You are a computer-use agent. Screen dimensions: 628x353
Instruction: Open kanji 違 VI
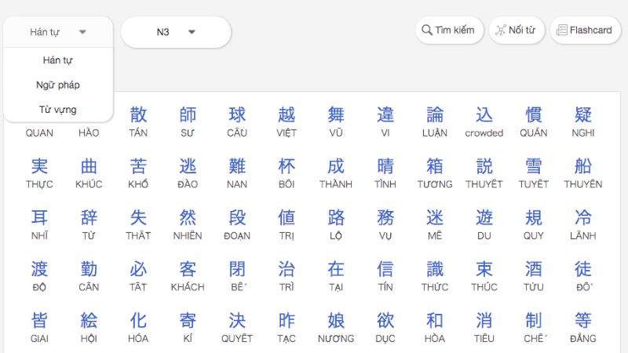(385, 122)
